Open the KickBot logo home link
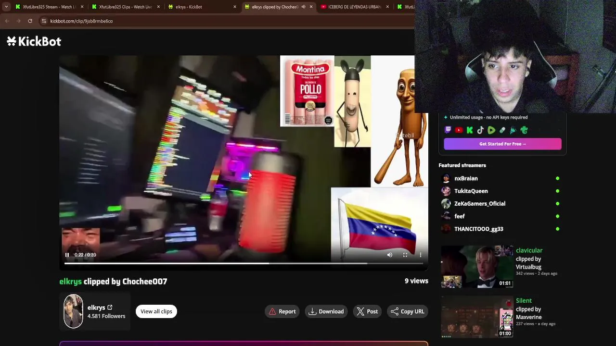Screen dimensions: 616x346 pos(34,41)
